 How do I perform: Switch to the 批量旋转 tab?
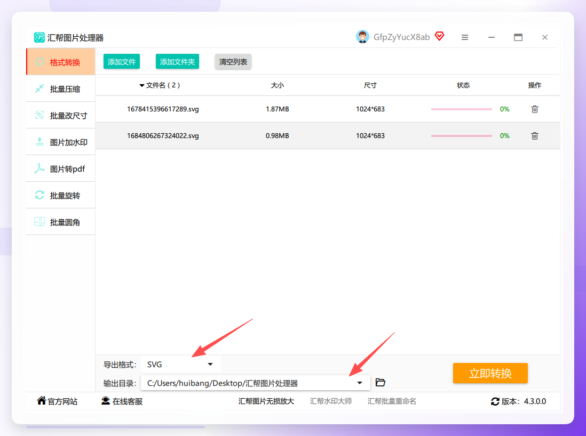[x=60, y=195]
